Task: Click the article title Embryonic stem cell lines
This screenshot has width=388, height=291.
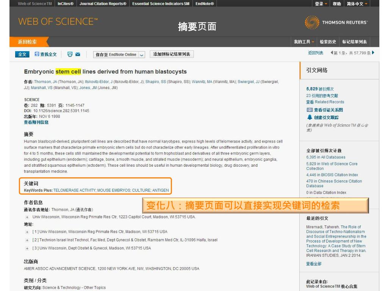Action: click(105, 72)
